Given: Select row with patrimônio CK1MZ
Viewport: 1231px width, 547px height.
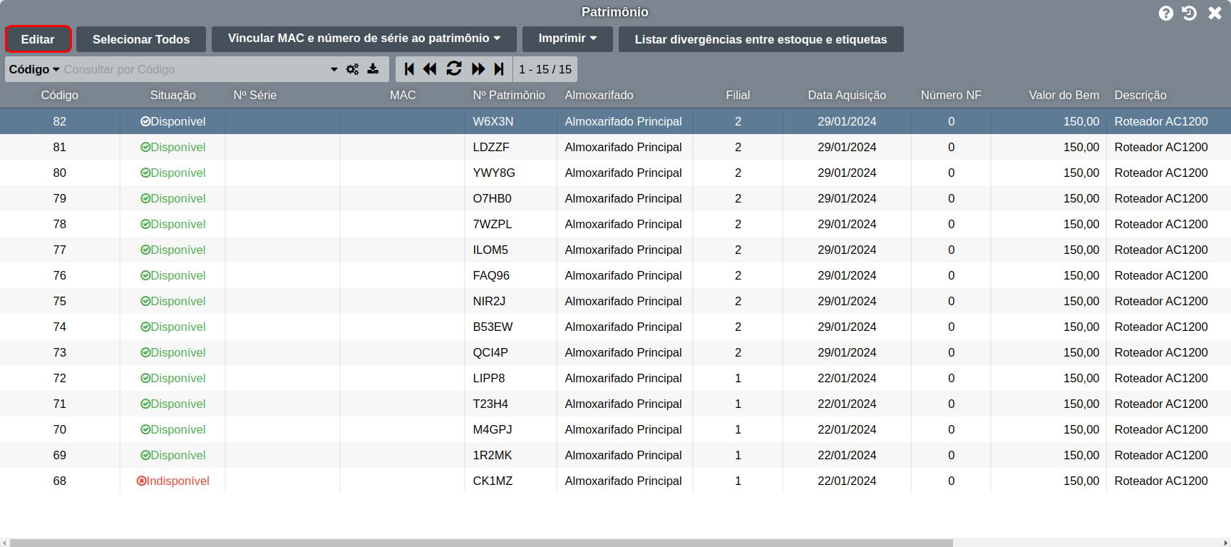Looking at the screenshot, I should (615, 481).
